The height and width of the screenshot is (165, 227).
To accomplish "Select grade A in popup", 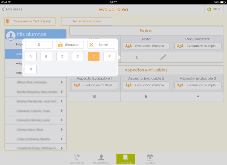I will (x=31, y=57).
